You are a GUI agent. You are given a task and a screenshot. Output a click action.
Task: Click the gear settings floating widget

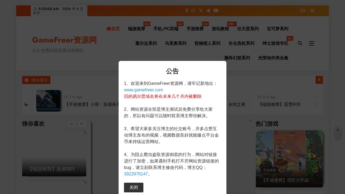click(338, 130)
